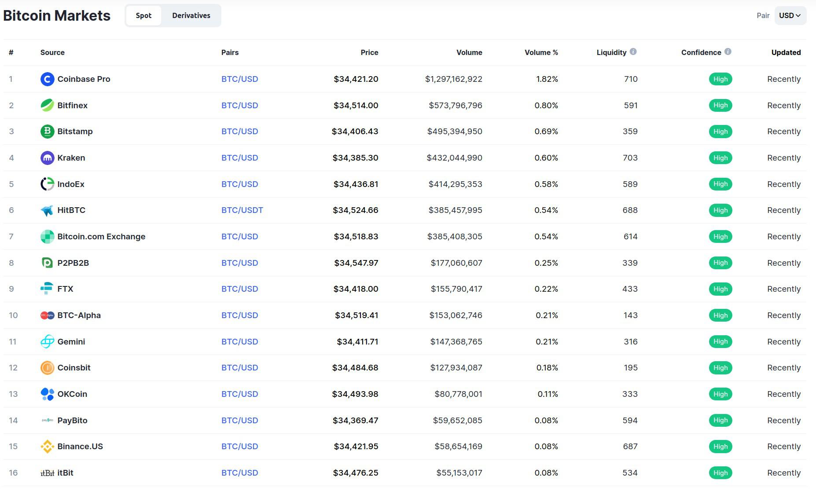Open the BTC/USD link in the Kraken row
This screenshot has height=491, width=816.
(239, 158)
